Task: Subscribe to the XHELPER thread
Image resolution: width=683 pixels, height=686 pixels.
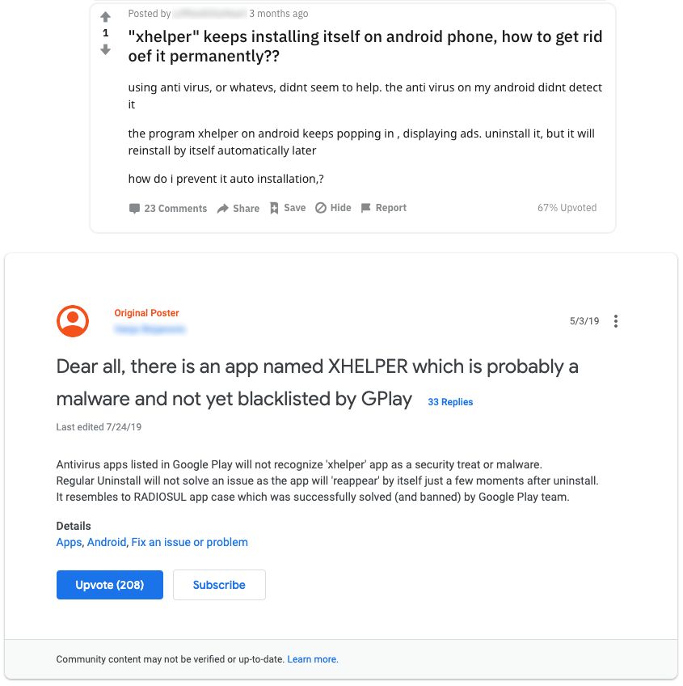Action: 218,585
